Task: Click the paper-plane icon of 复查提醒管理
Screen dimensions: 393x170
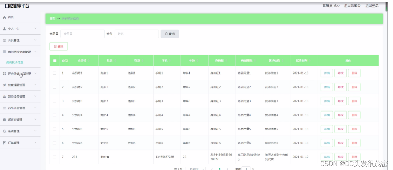Action: (x=4, y=85)
